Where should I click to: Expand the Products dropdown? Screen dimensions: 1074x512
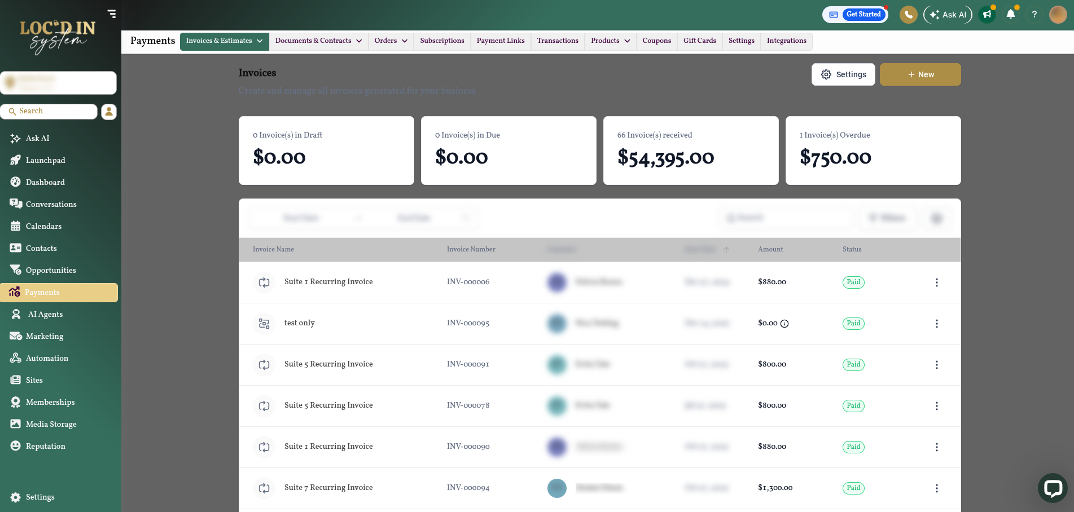611,41
